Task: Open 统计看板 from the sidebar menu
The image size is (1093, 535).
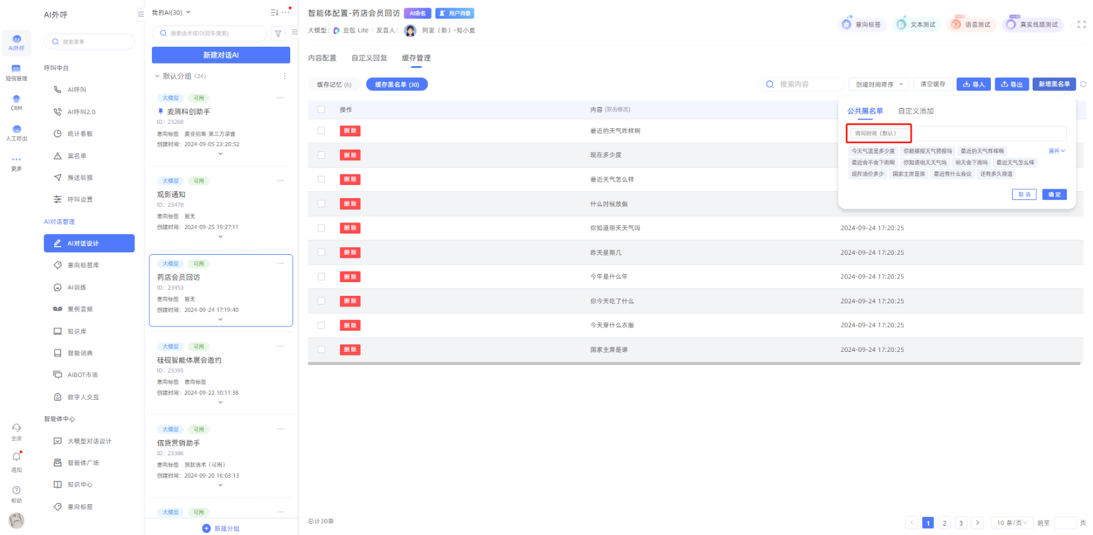Action: click(x=80, y=134)
